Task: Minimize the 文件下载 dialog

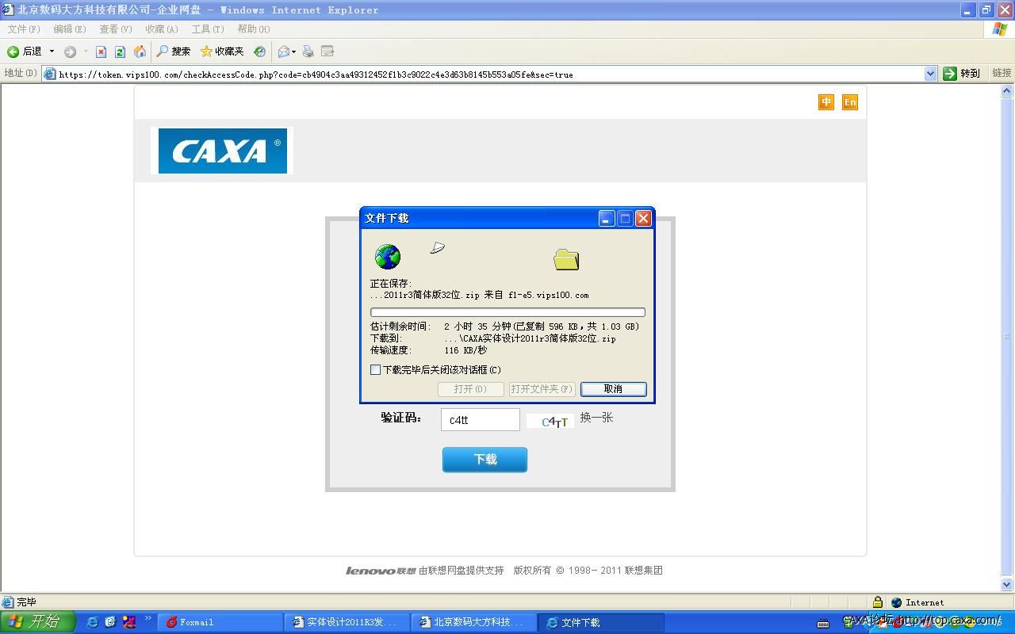Action: pyautogui.click(x=607, y=218)
